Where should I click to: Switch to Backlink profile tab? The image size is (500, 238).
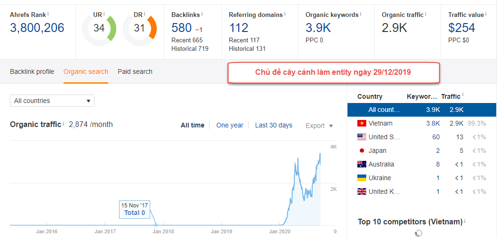(x=32, y=71)
